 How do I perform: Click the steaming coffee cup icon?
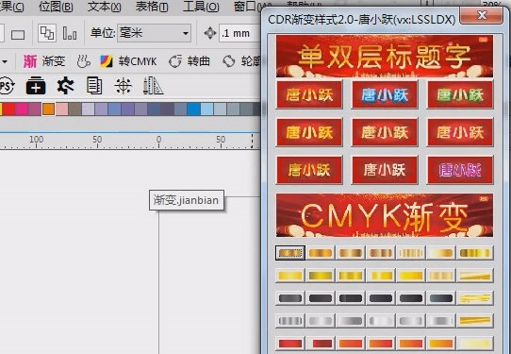click(83, 61)
